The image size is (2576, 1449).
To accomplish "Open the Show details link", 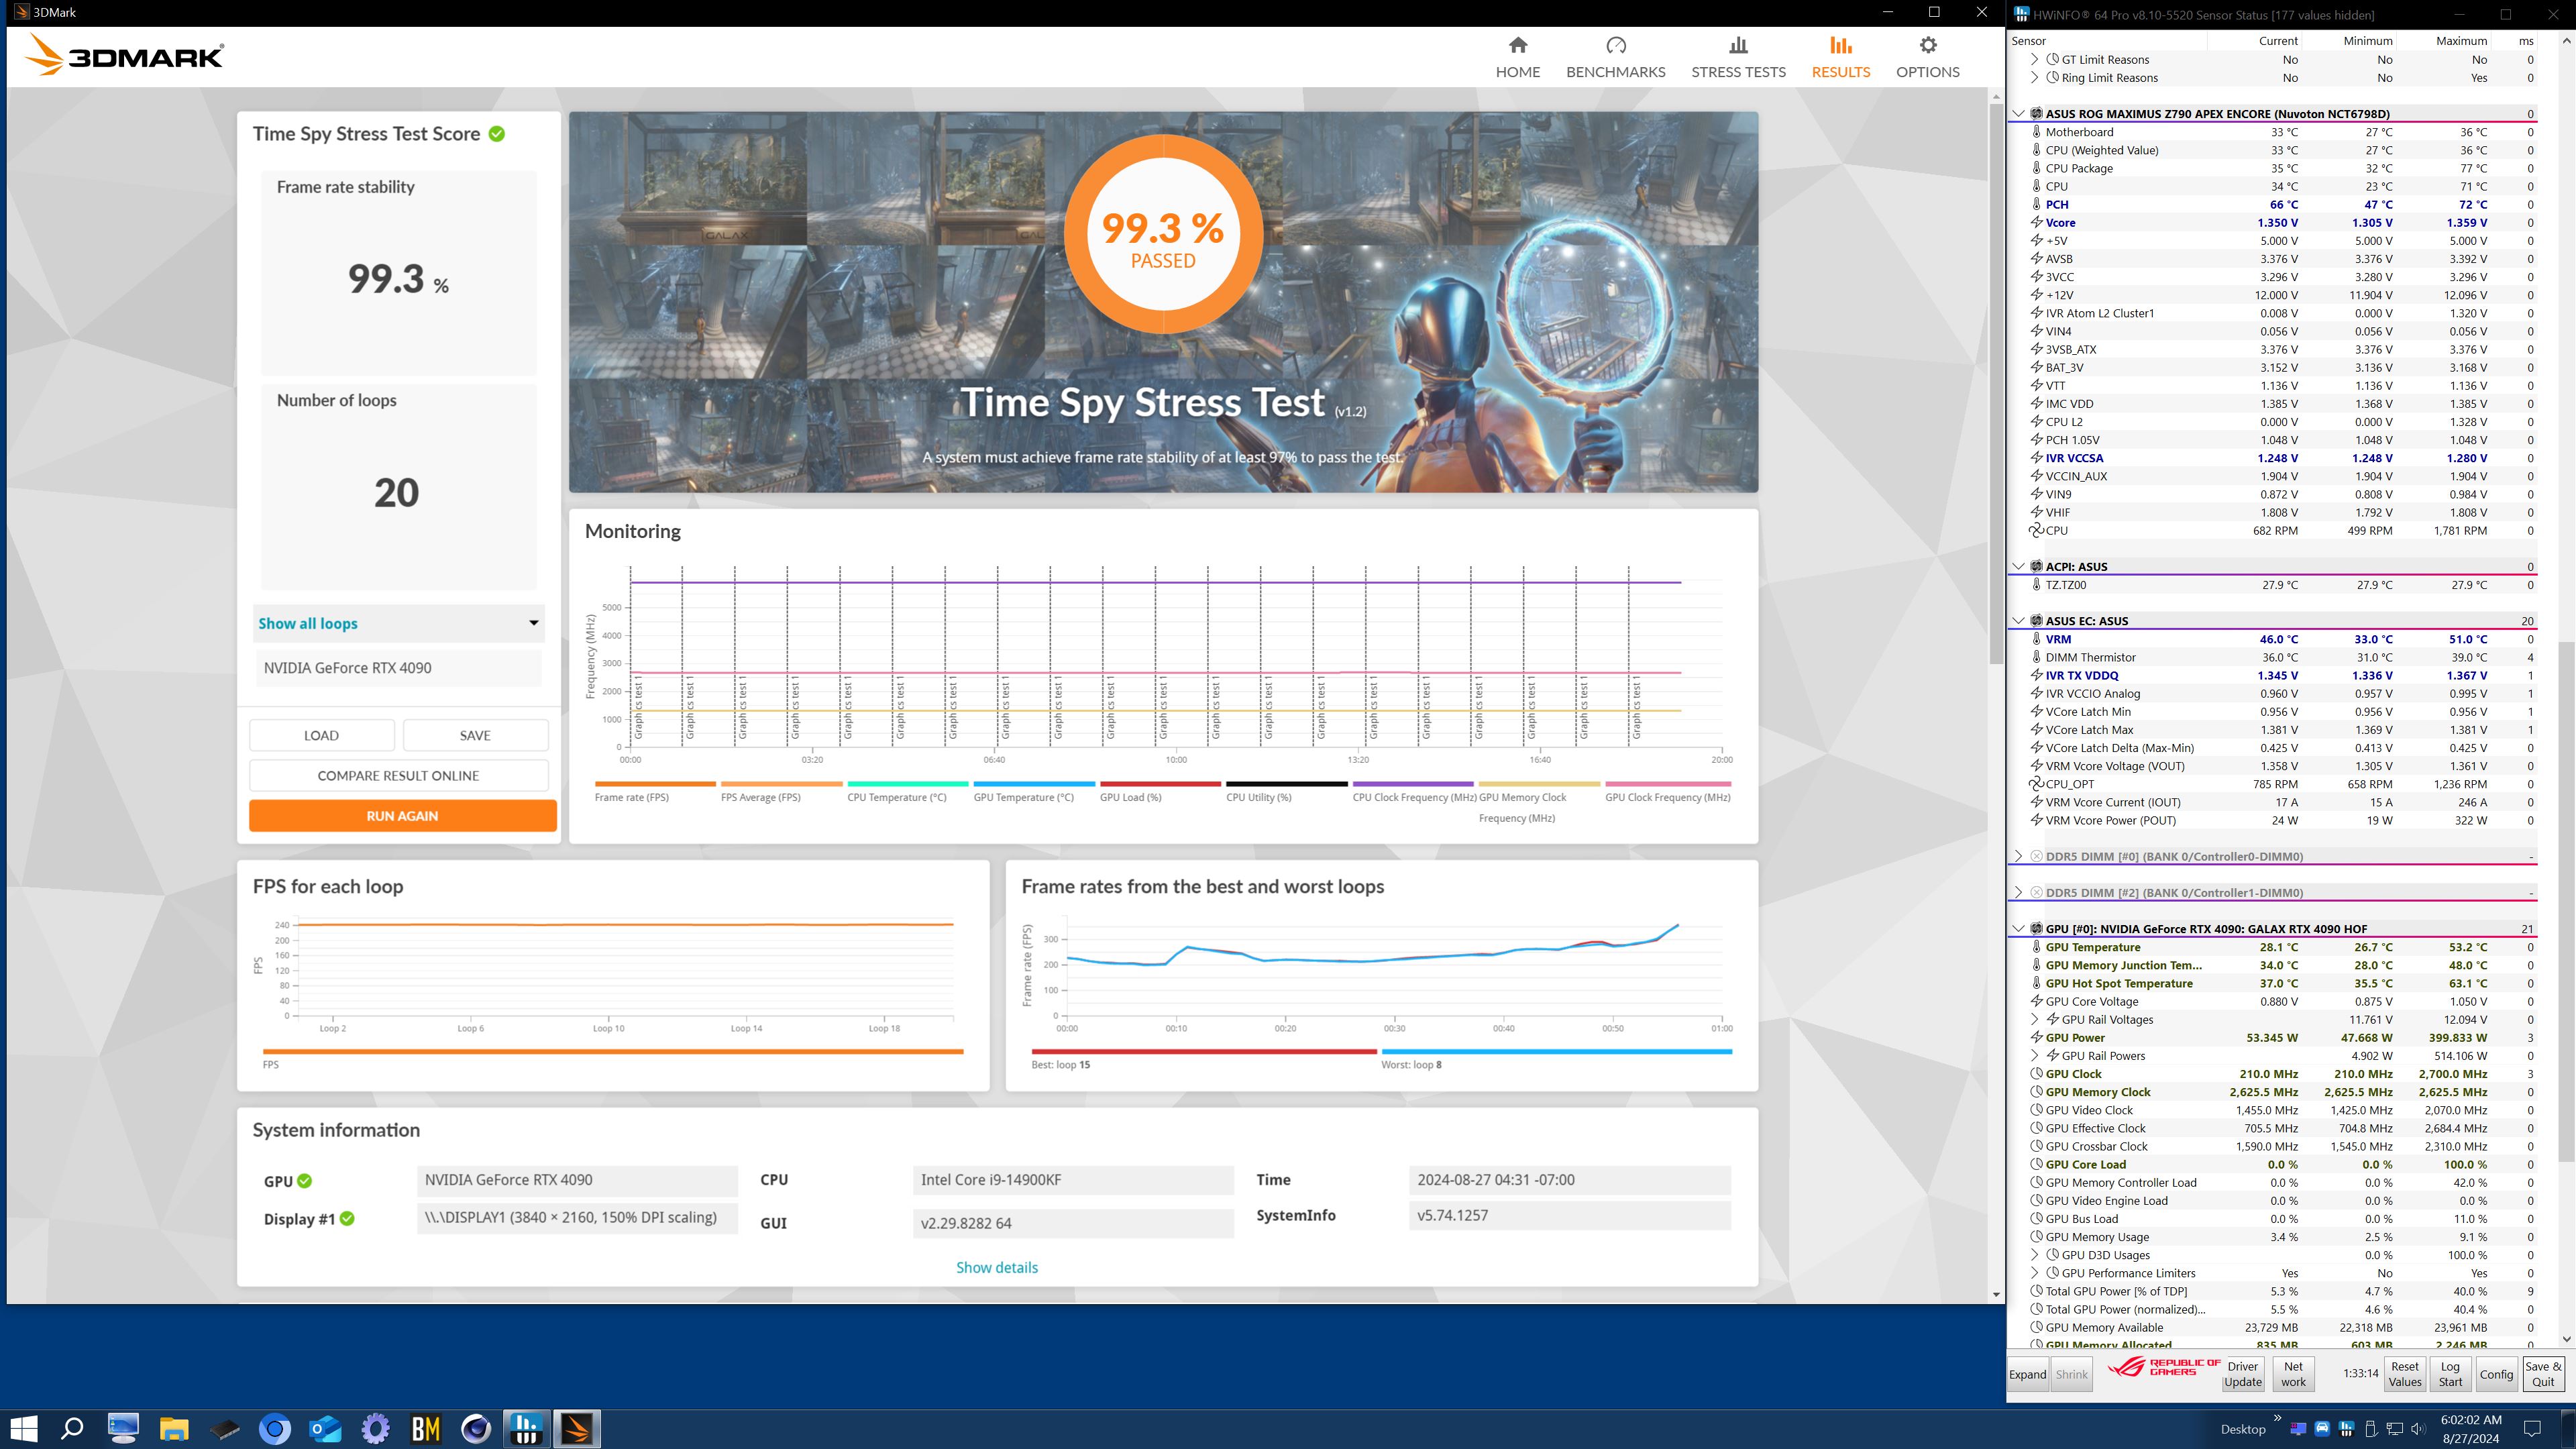I will 996,1267.
